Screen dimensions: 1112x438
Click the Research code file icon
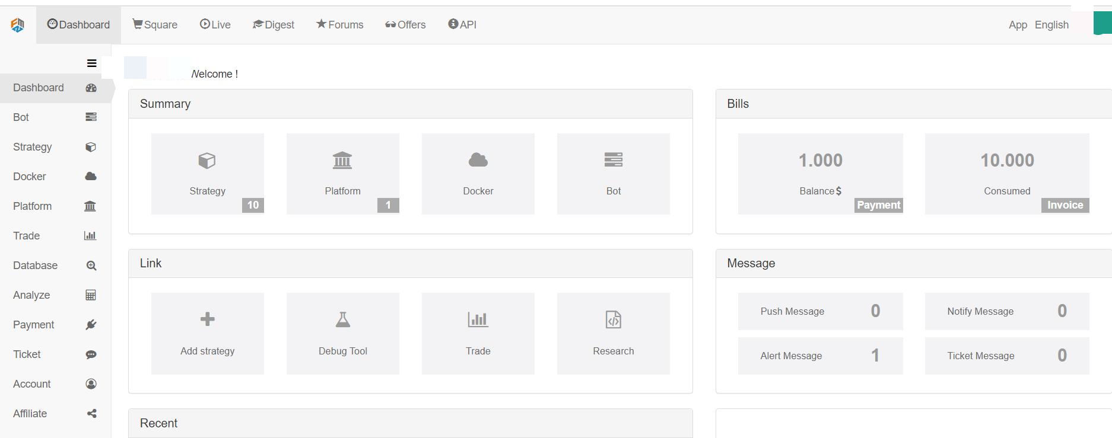coord(614,319)
